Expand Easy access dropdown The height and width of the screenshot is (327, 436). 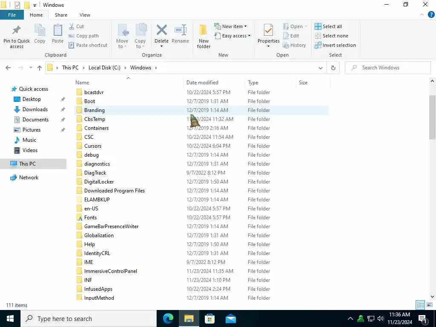249,36
